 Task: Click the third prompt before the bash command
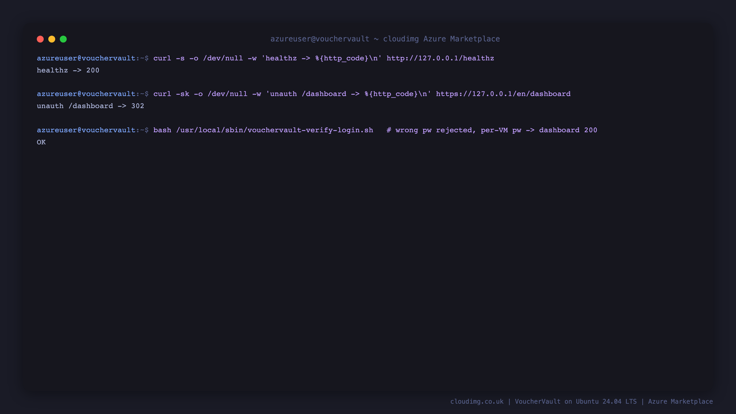point(93,130)
